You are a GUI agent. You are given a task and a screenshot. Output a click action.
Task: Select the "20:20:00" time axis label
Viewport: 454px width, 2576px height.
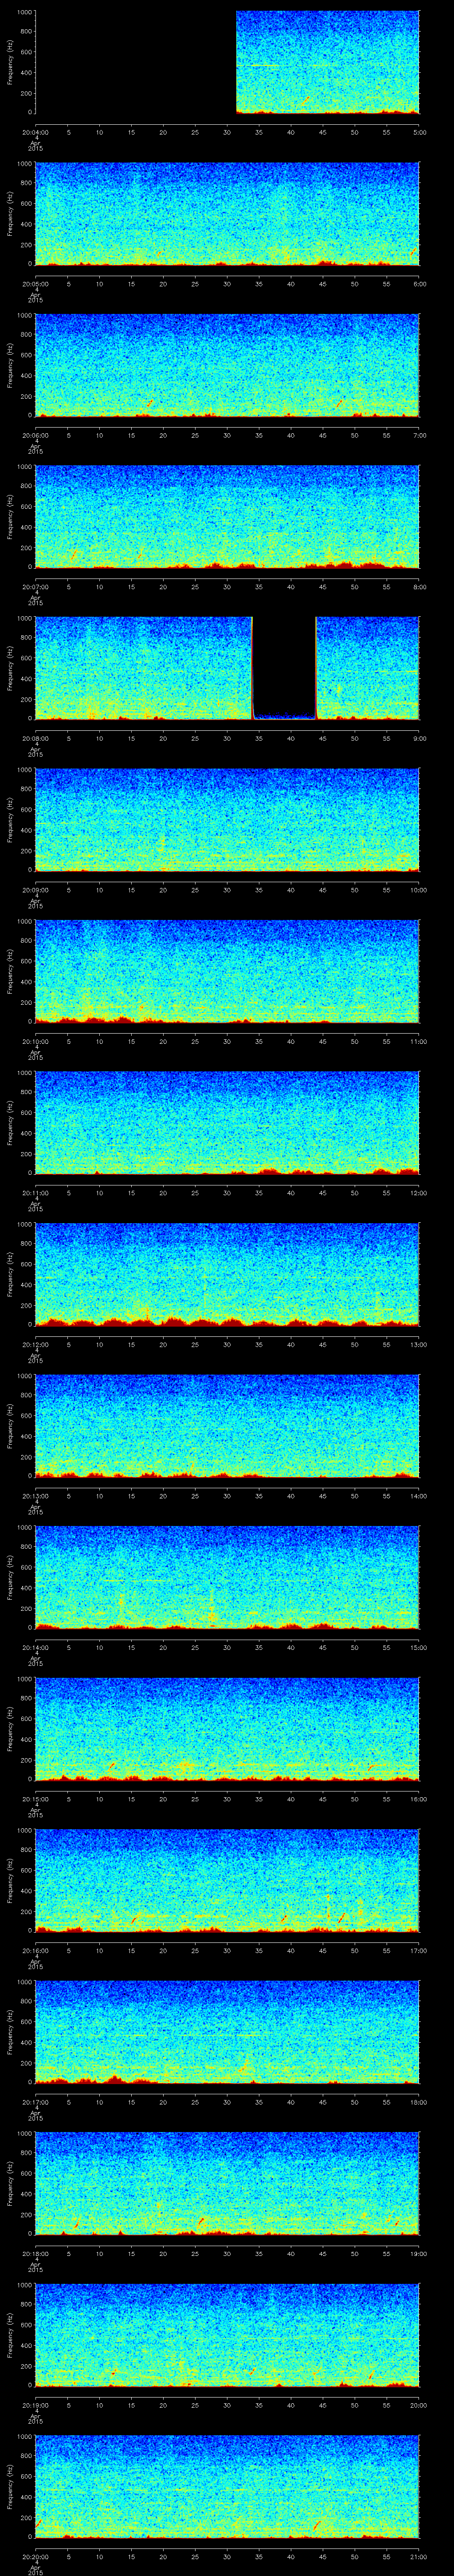point(35,2556)
